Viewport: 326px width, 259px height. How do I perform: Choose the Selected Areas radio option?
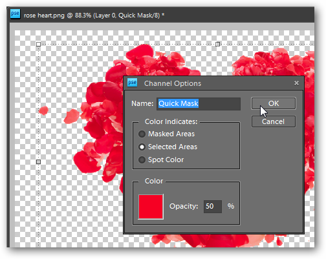pos(142,147)
